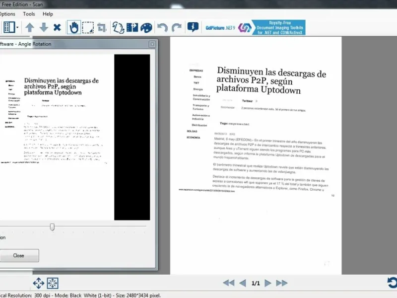Image resolution: width=397 pixels, height=298 pixels.
Task: Move page down with the down arrow
Action: [x=44, y=27]
